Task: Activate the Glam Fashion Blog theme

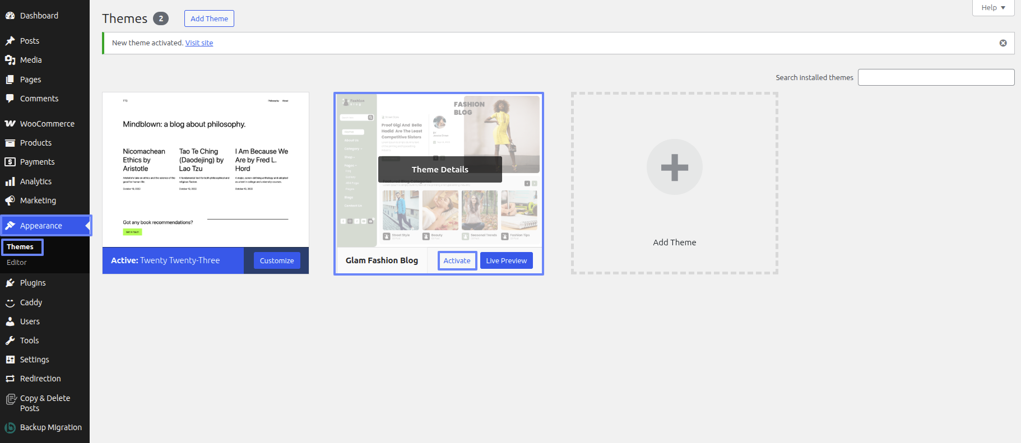Action: [x=457, y=260]
